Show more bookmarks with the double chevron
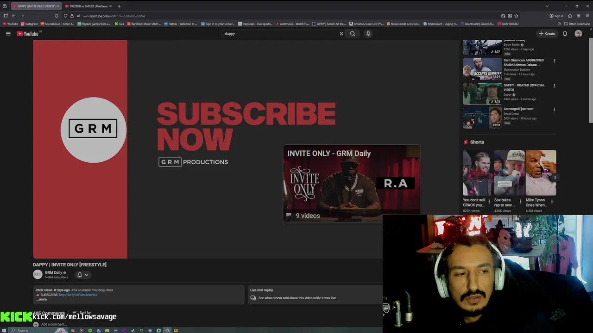The height and width of the screenshot is (333, 593). [x=559, y=24]
